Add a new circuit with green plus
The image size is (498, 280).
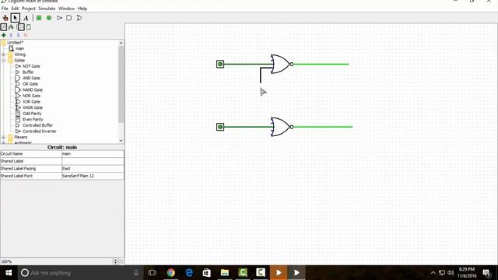pos(4,35)
